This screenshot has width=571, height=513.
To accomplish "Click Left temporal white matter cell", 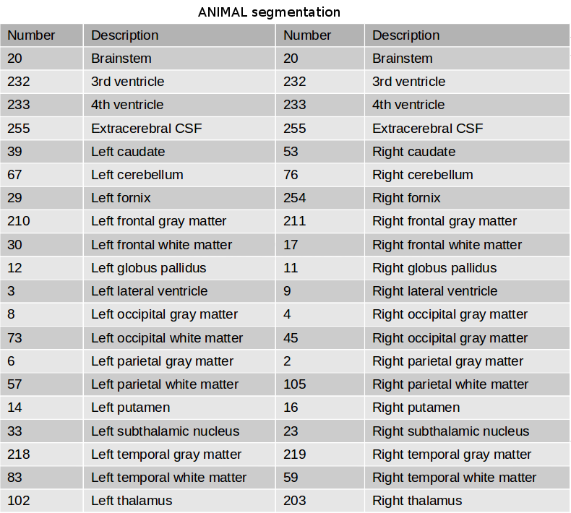I will coord(179,478).
